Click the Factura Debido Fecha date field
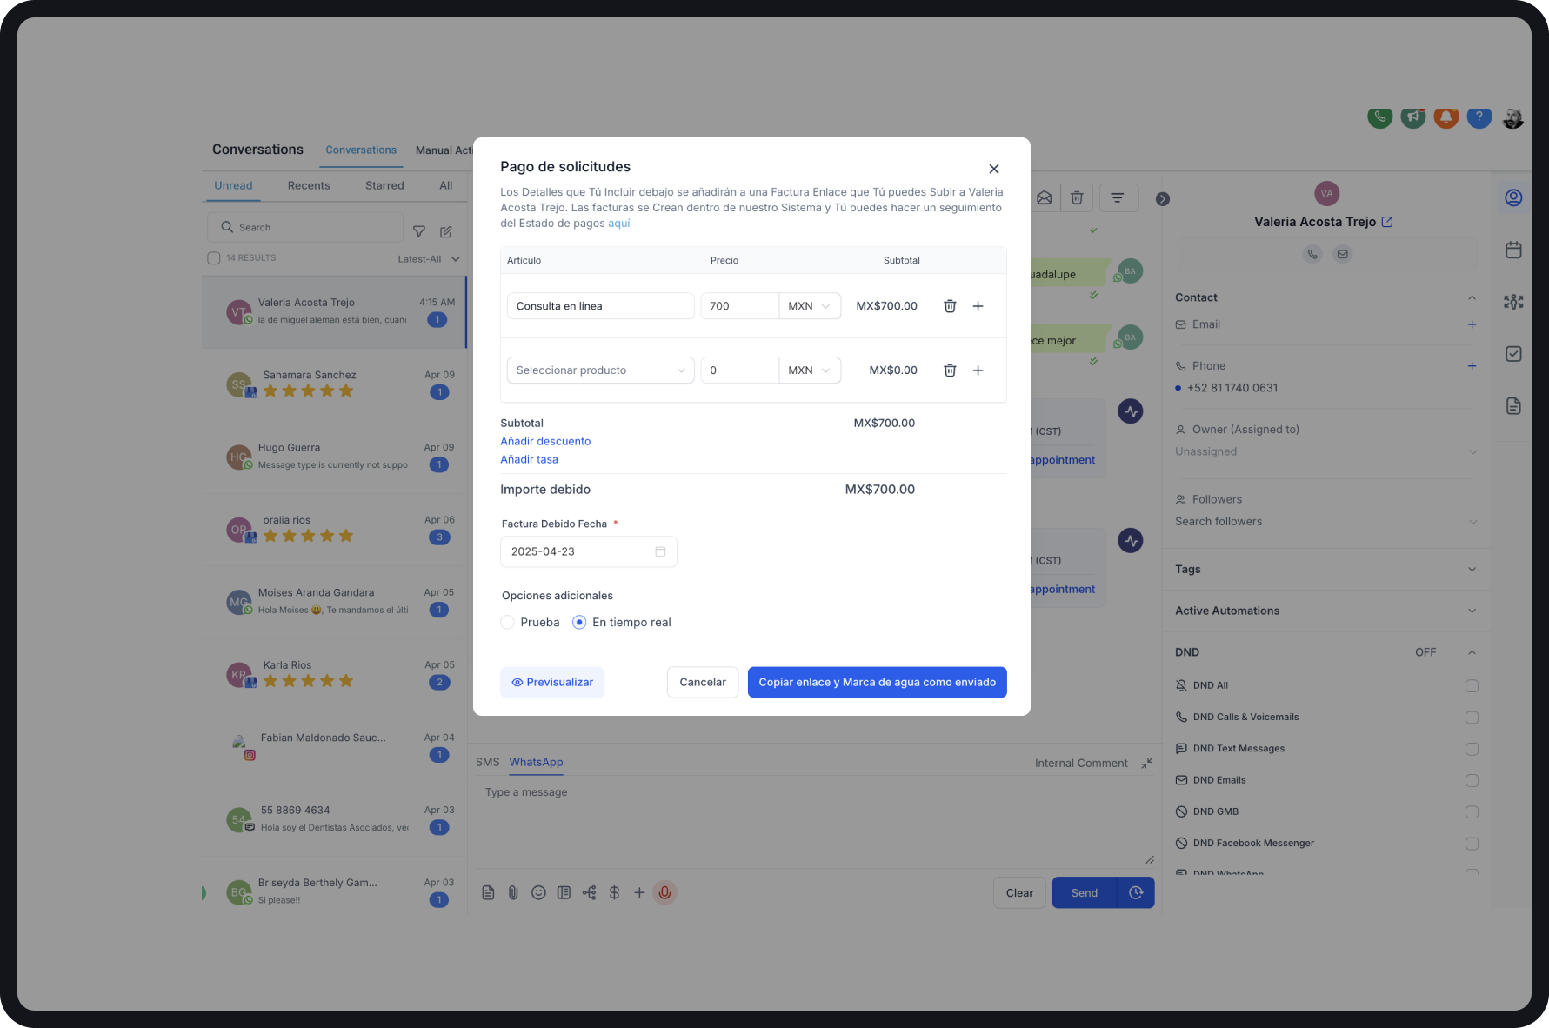 [588, 552]
